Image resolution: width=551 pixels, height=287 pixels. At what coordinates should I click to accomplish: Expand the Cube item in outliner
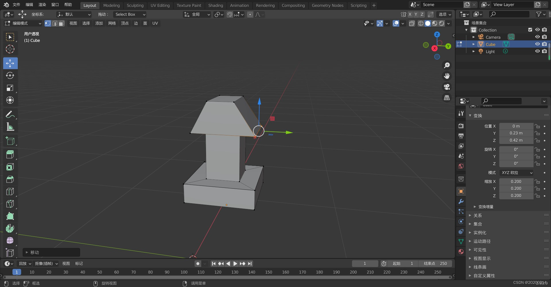point(474,44)
